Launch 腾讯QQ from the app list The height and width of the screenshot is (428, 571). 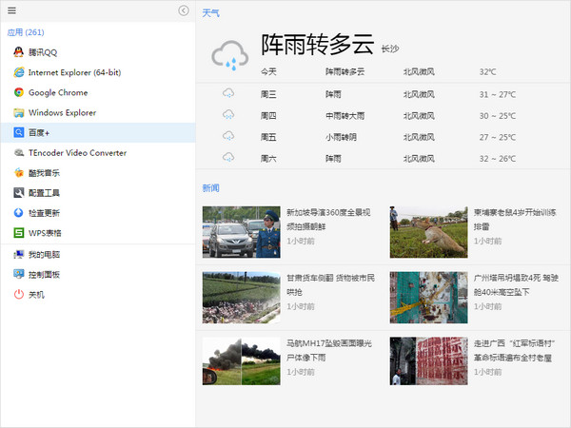click(42, 52)
